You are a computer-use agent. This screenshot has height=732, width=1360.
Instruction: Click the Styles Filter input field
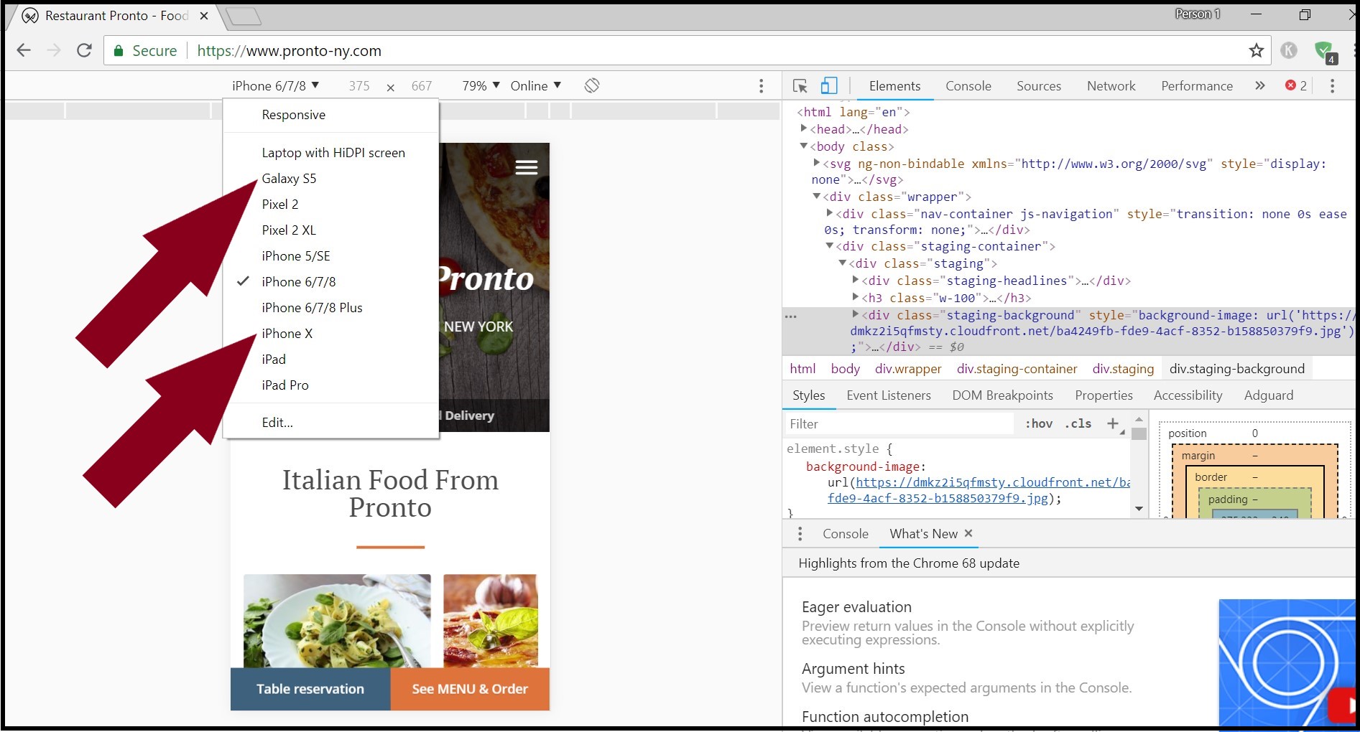[898, 424]
